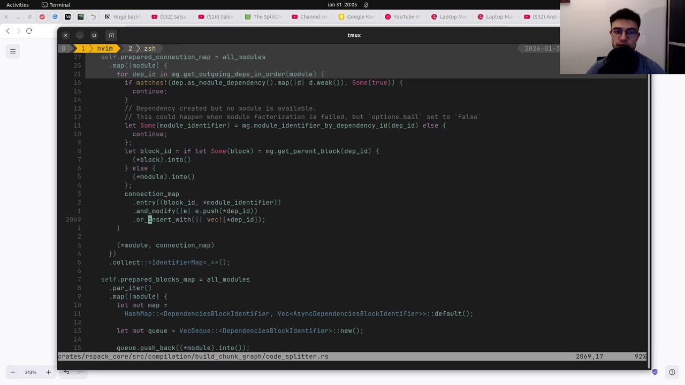The image size is (685, 385).
Task: Click the muted notifications bell icon
Action: 366,5
